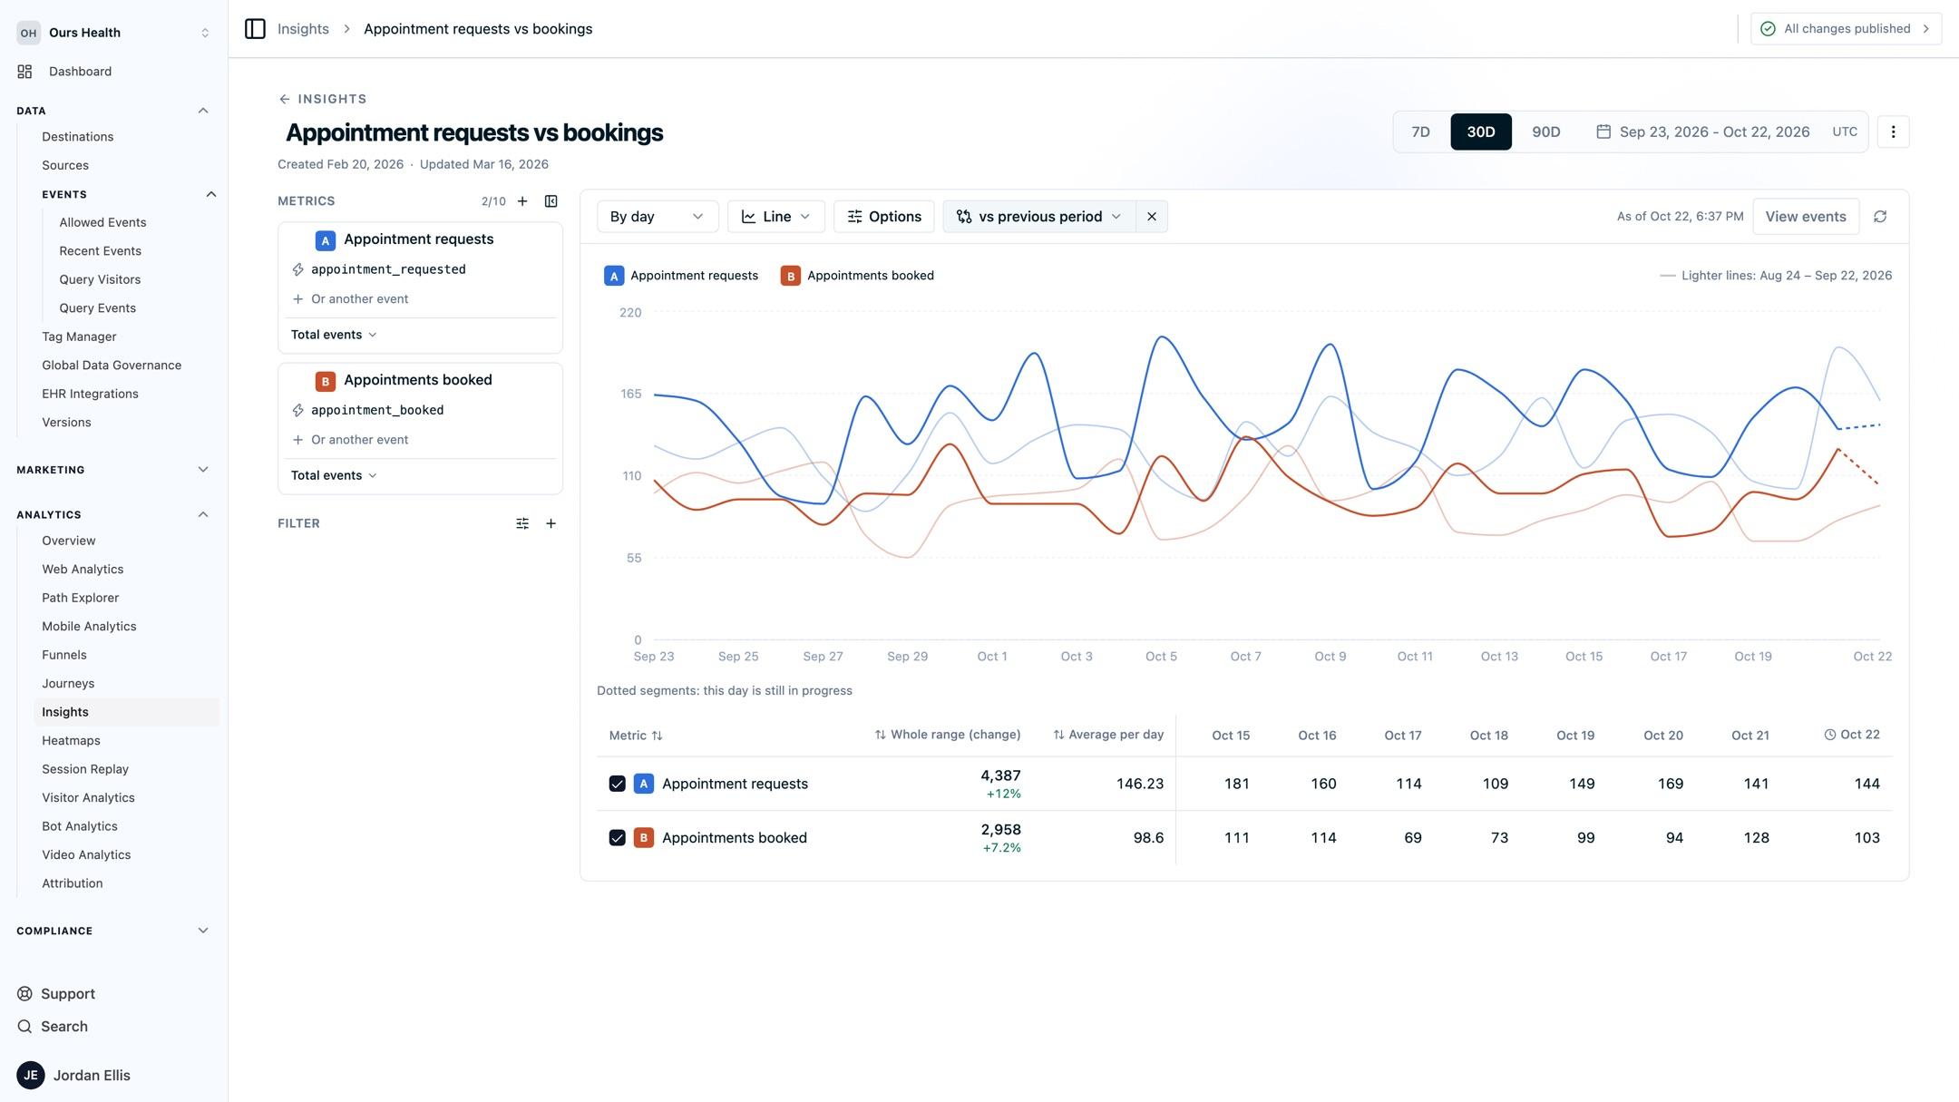The height and width of the screenshot is (1102, 1959).
Task: Click the appointment_booked event name
Action: [x=377, y=411]
